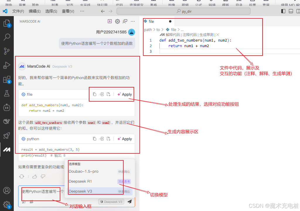
Task: Send the chat message
Action: tap(129, 201)
